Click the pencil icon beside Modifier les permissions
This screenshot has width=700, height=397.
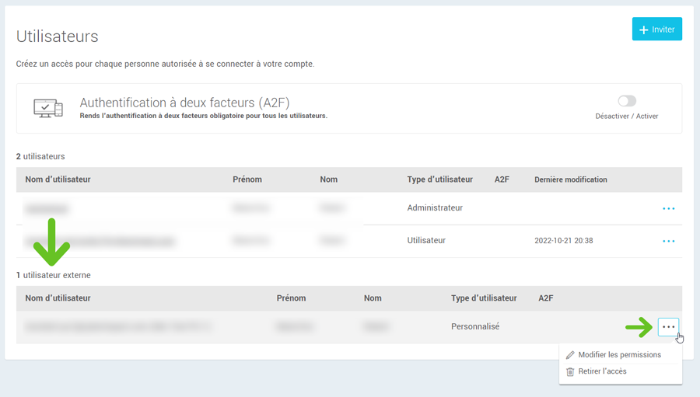[570, 355]
